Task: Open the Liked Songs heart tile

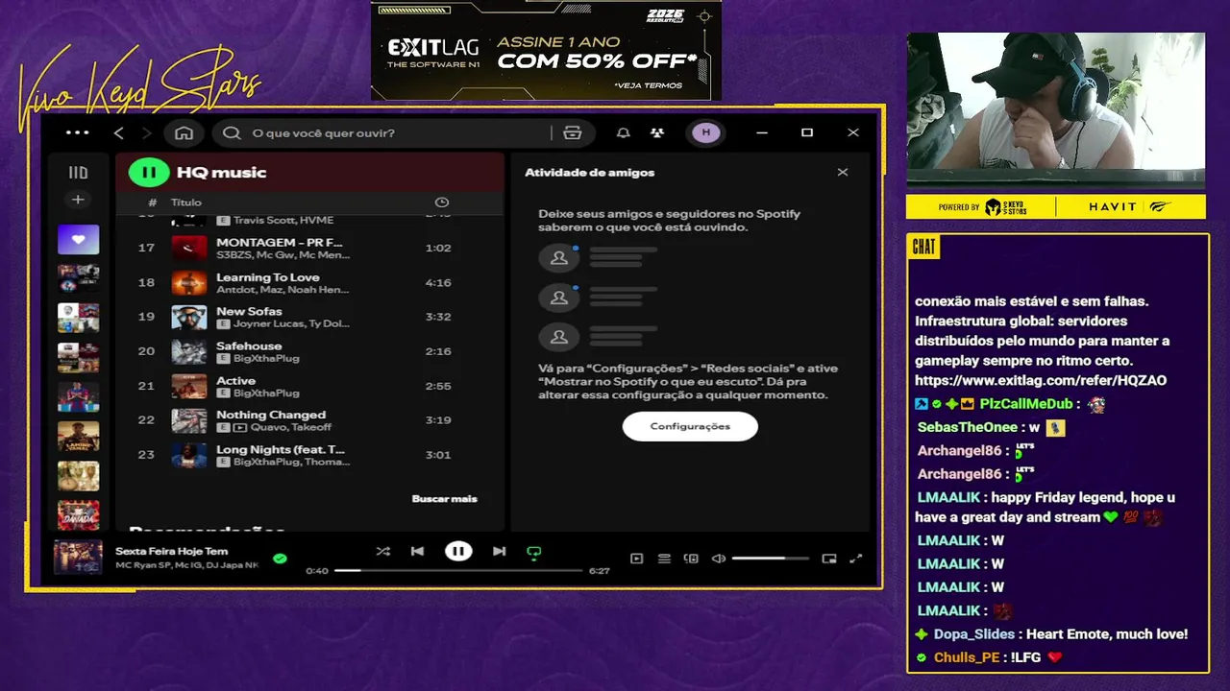Action: pyautogui.click(x=78, y=239)
